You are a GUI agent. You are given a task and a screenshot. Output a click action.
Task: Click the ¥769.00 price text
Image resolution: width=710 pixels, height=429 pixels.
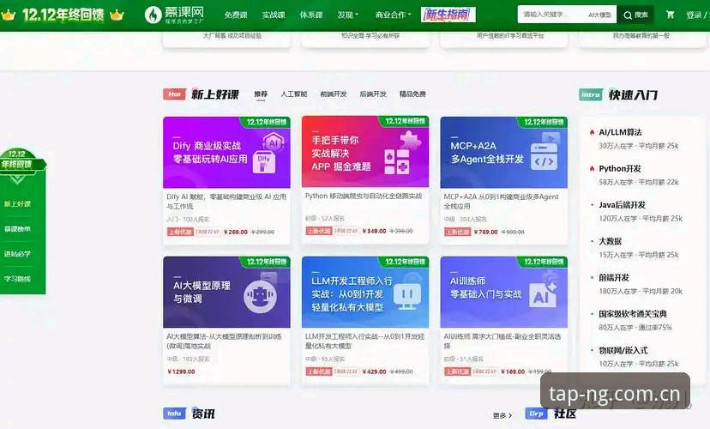point(486,232)
